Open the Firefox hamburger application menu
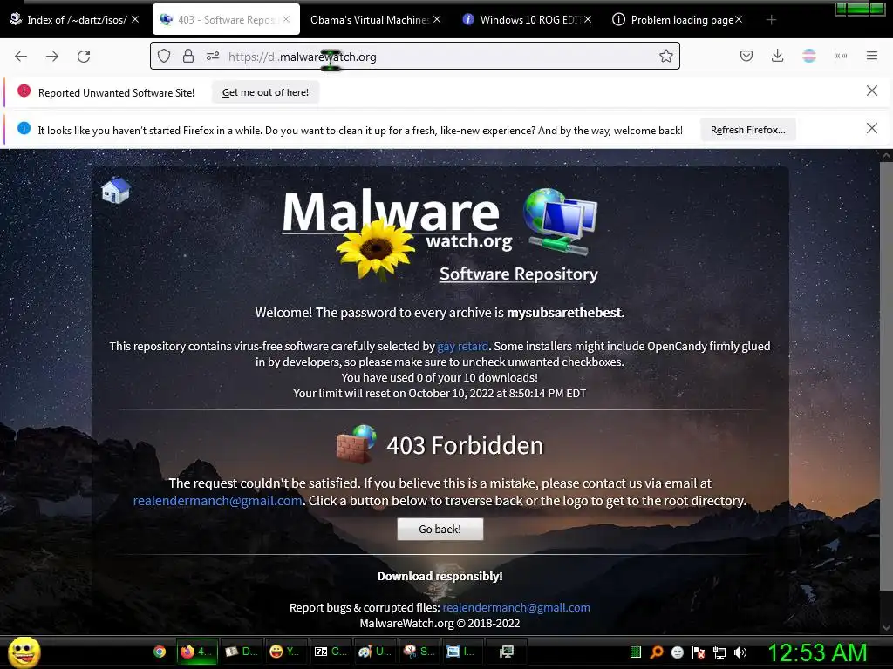 tap(872, 56)
